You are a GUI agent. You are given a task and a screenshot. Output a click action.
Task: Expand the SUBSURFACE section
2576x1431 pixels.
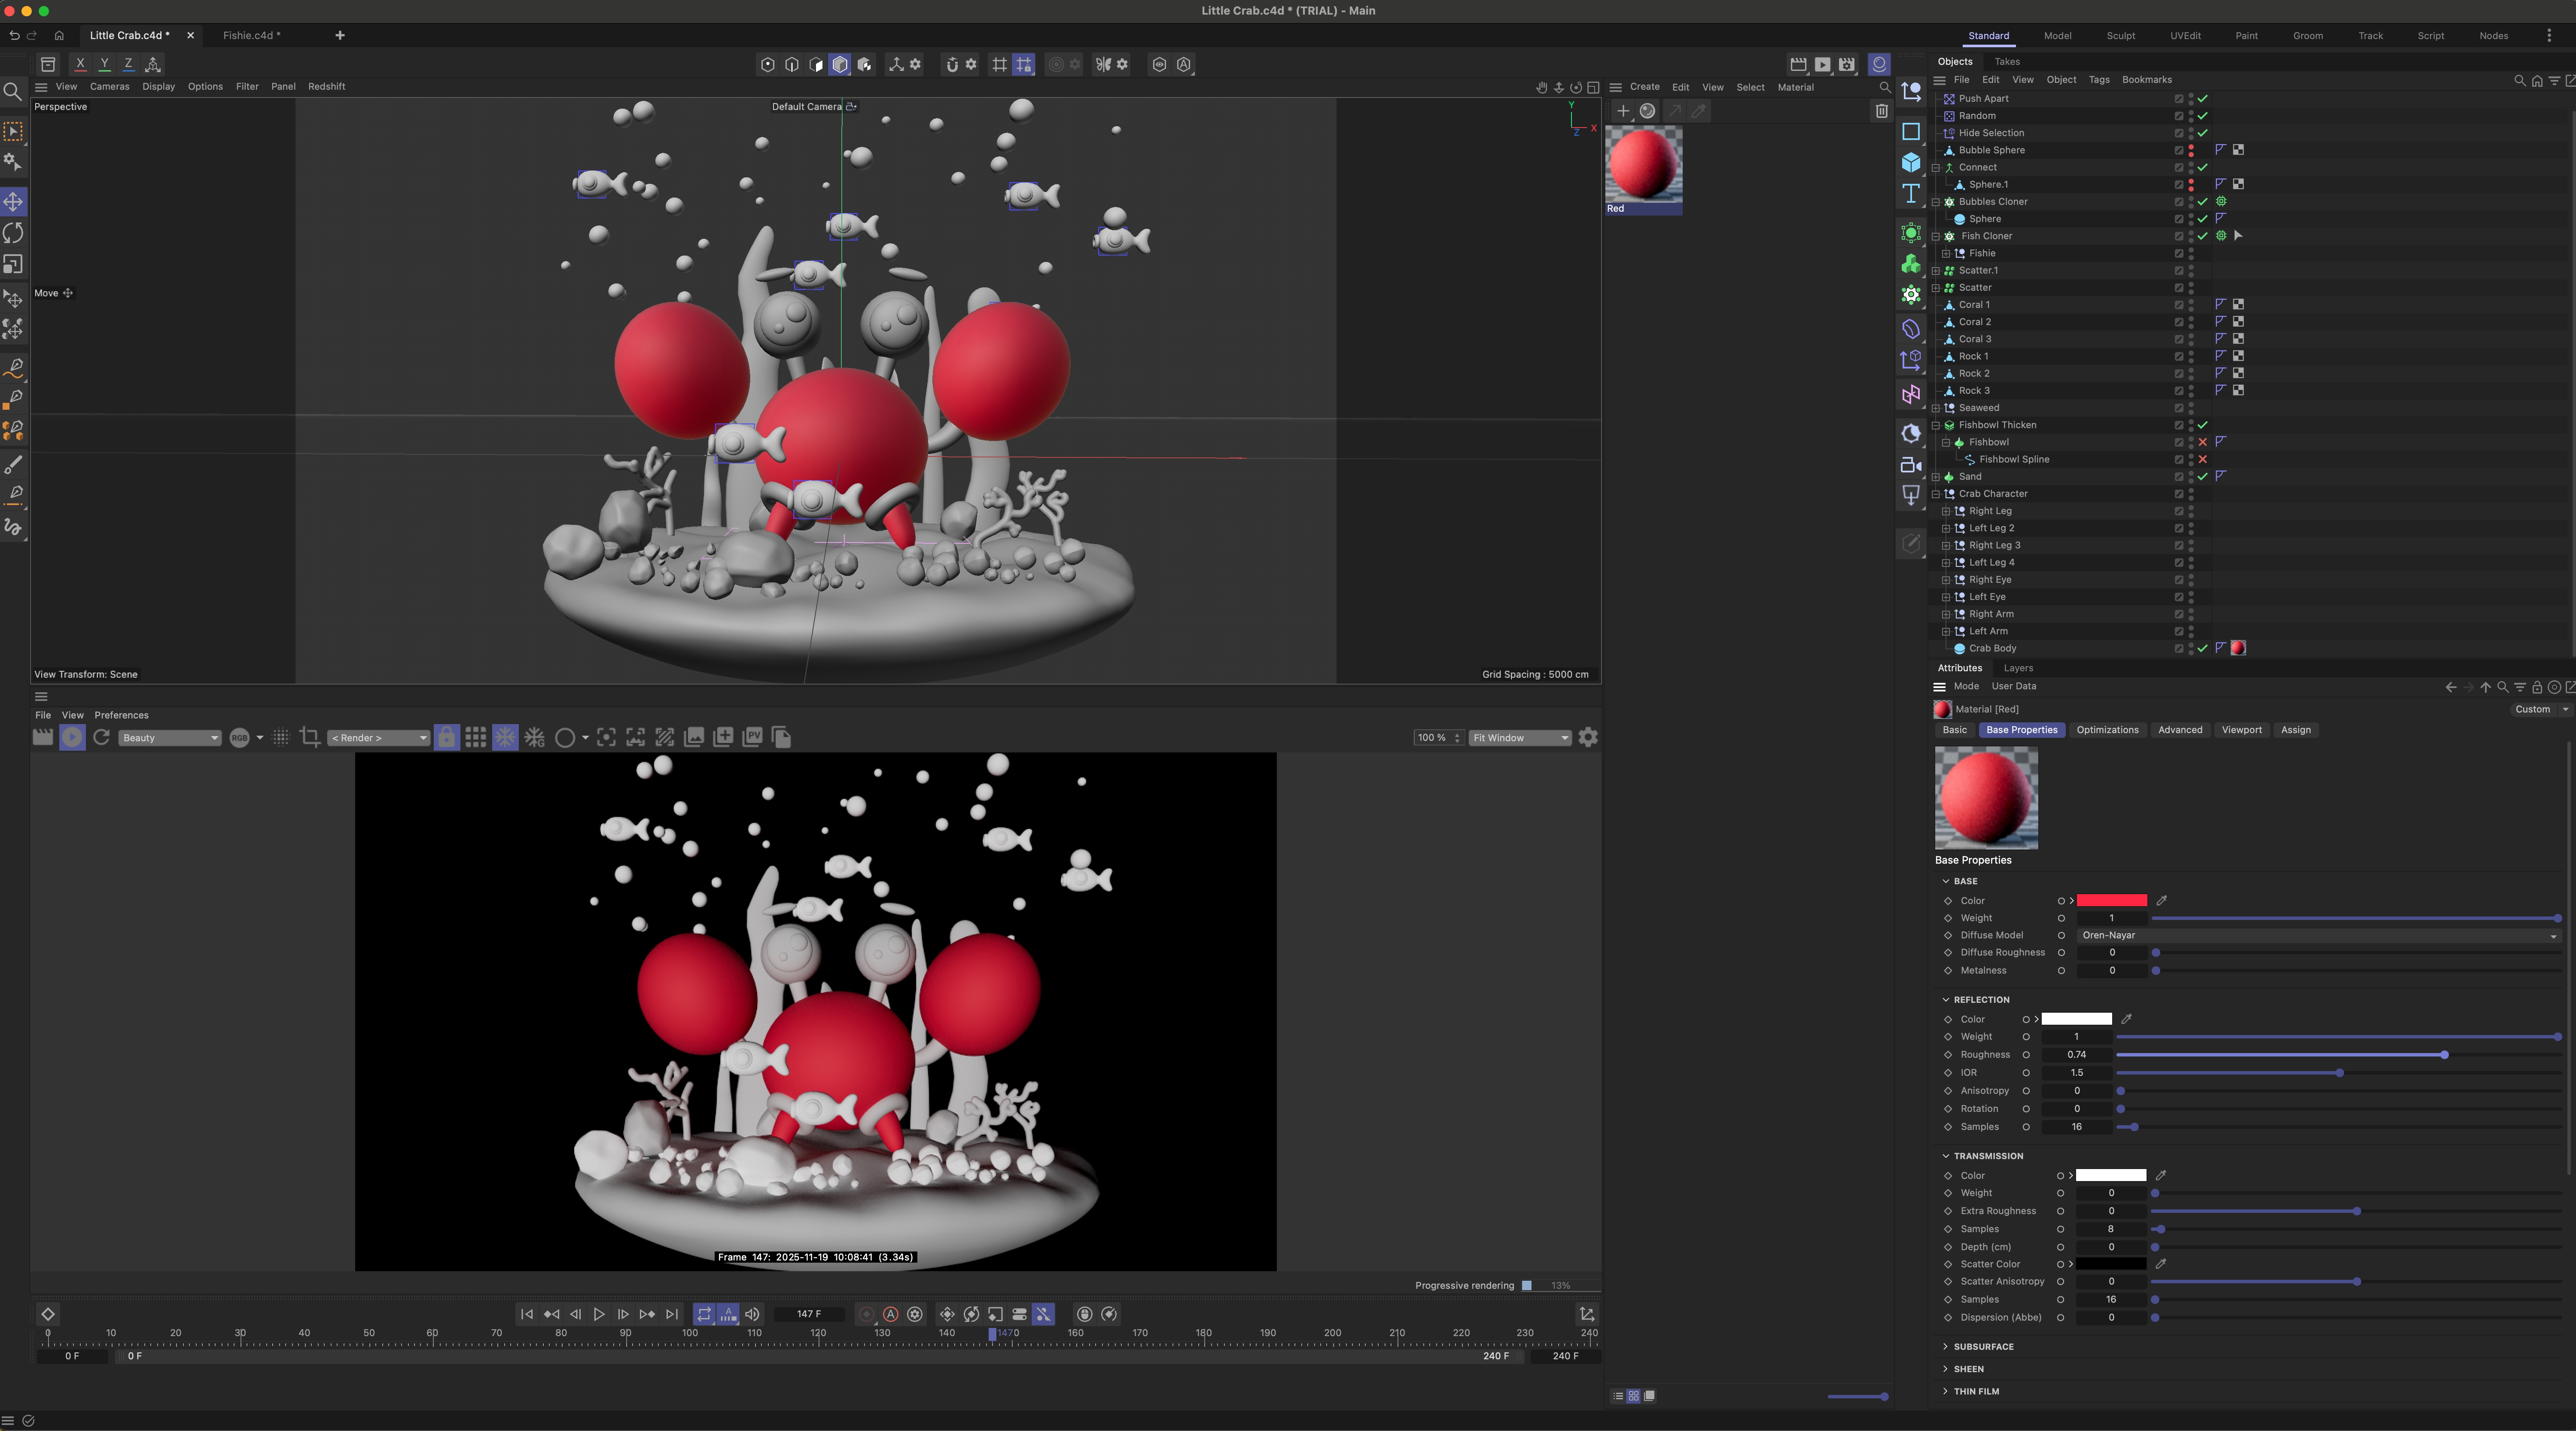(1946, 1347)
